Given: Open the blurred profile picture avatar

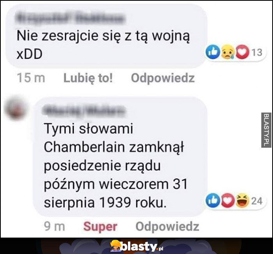Looking at the screenshot, I should point(16,109).
